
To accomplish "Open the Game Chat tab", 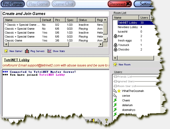I will pos(63,4).
